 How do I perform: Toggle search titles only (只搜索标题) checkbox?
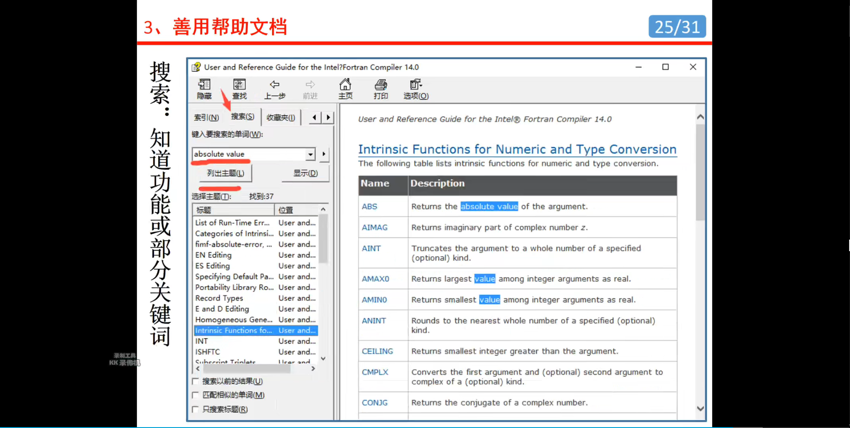195,409
